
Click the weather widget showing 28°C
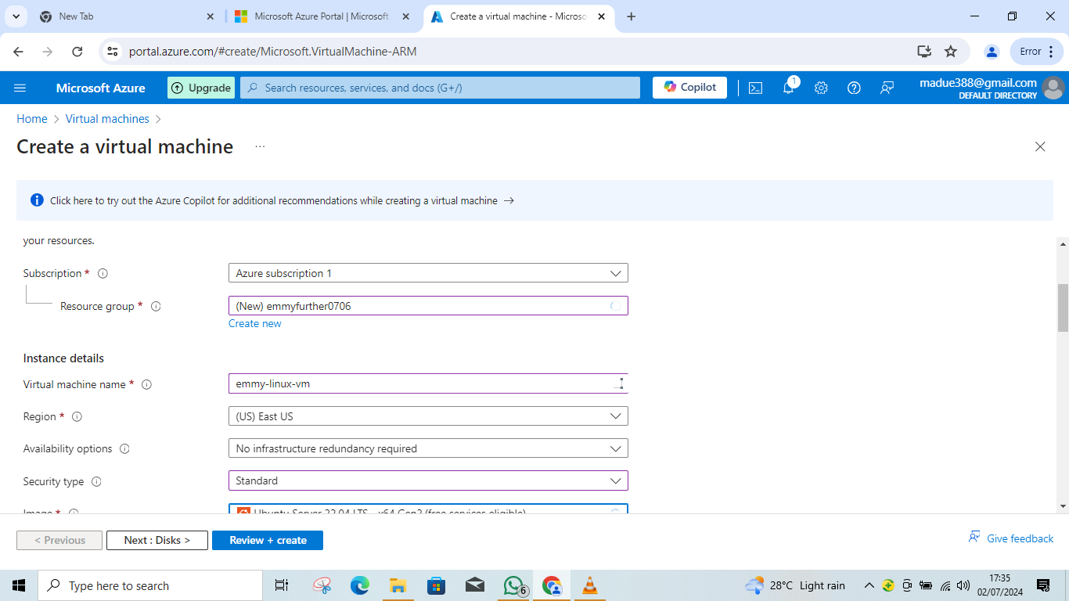(795, 585)
